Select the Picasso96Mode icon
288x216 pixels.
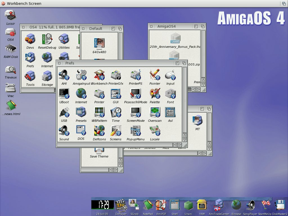coord(136,93)
